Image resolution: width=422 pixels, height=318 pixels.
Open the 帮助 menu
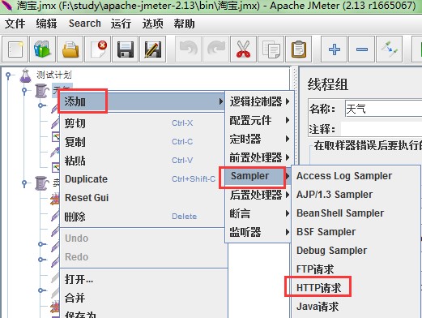[184, 24]
